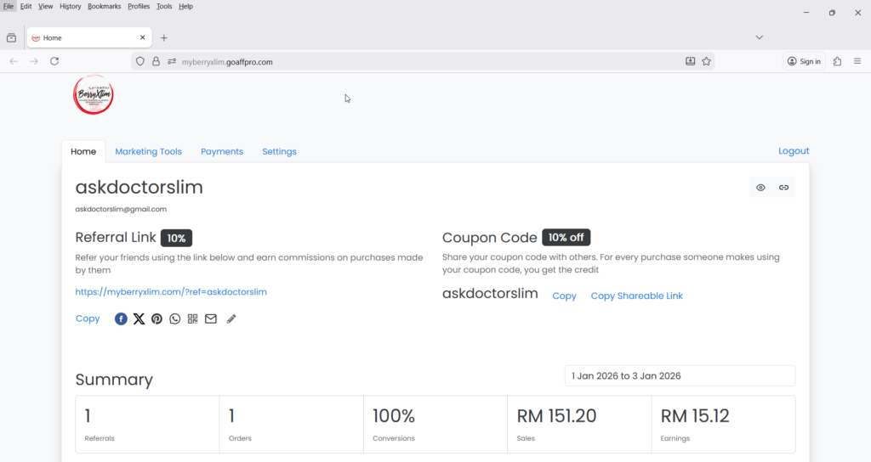Screen dimensions: 871x462
Task: Open the History menu
Action: (x=71, y=6)
